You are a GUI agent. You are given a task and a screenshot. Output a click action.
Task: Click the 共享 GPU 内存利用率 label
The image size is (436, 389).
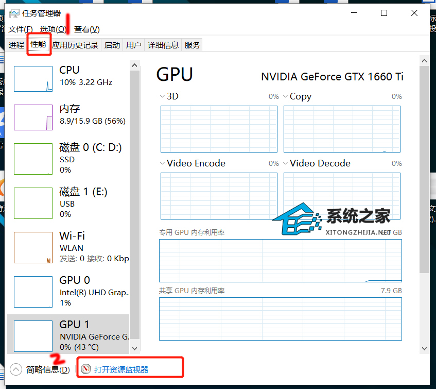click(x=192, y=291)
